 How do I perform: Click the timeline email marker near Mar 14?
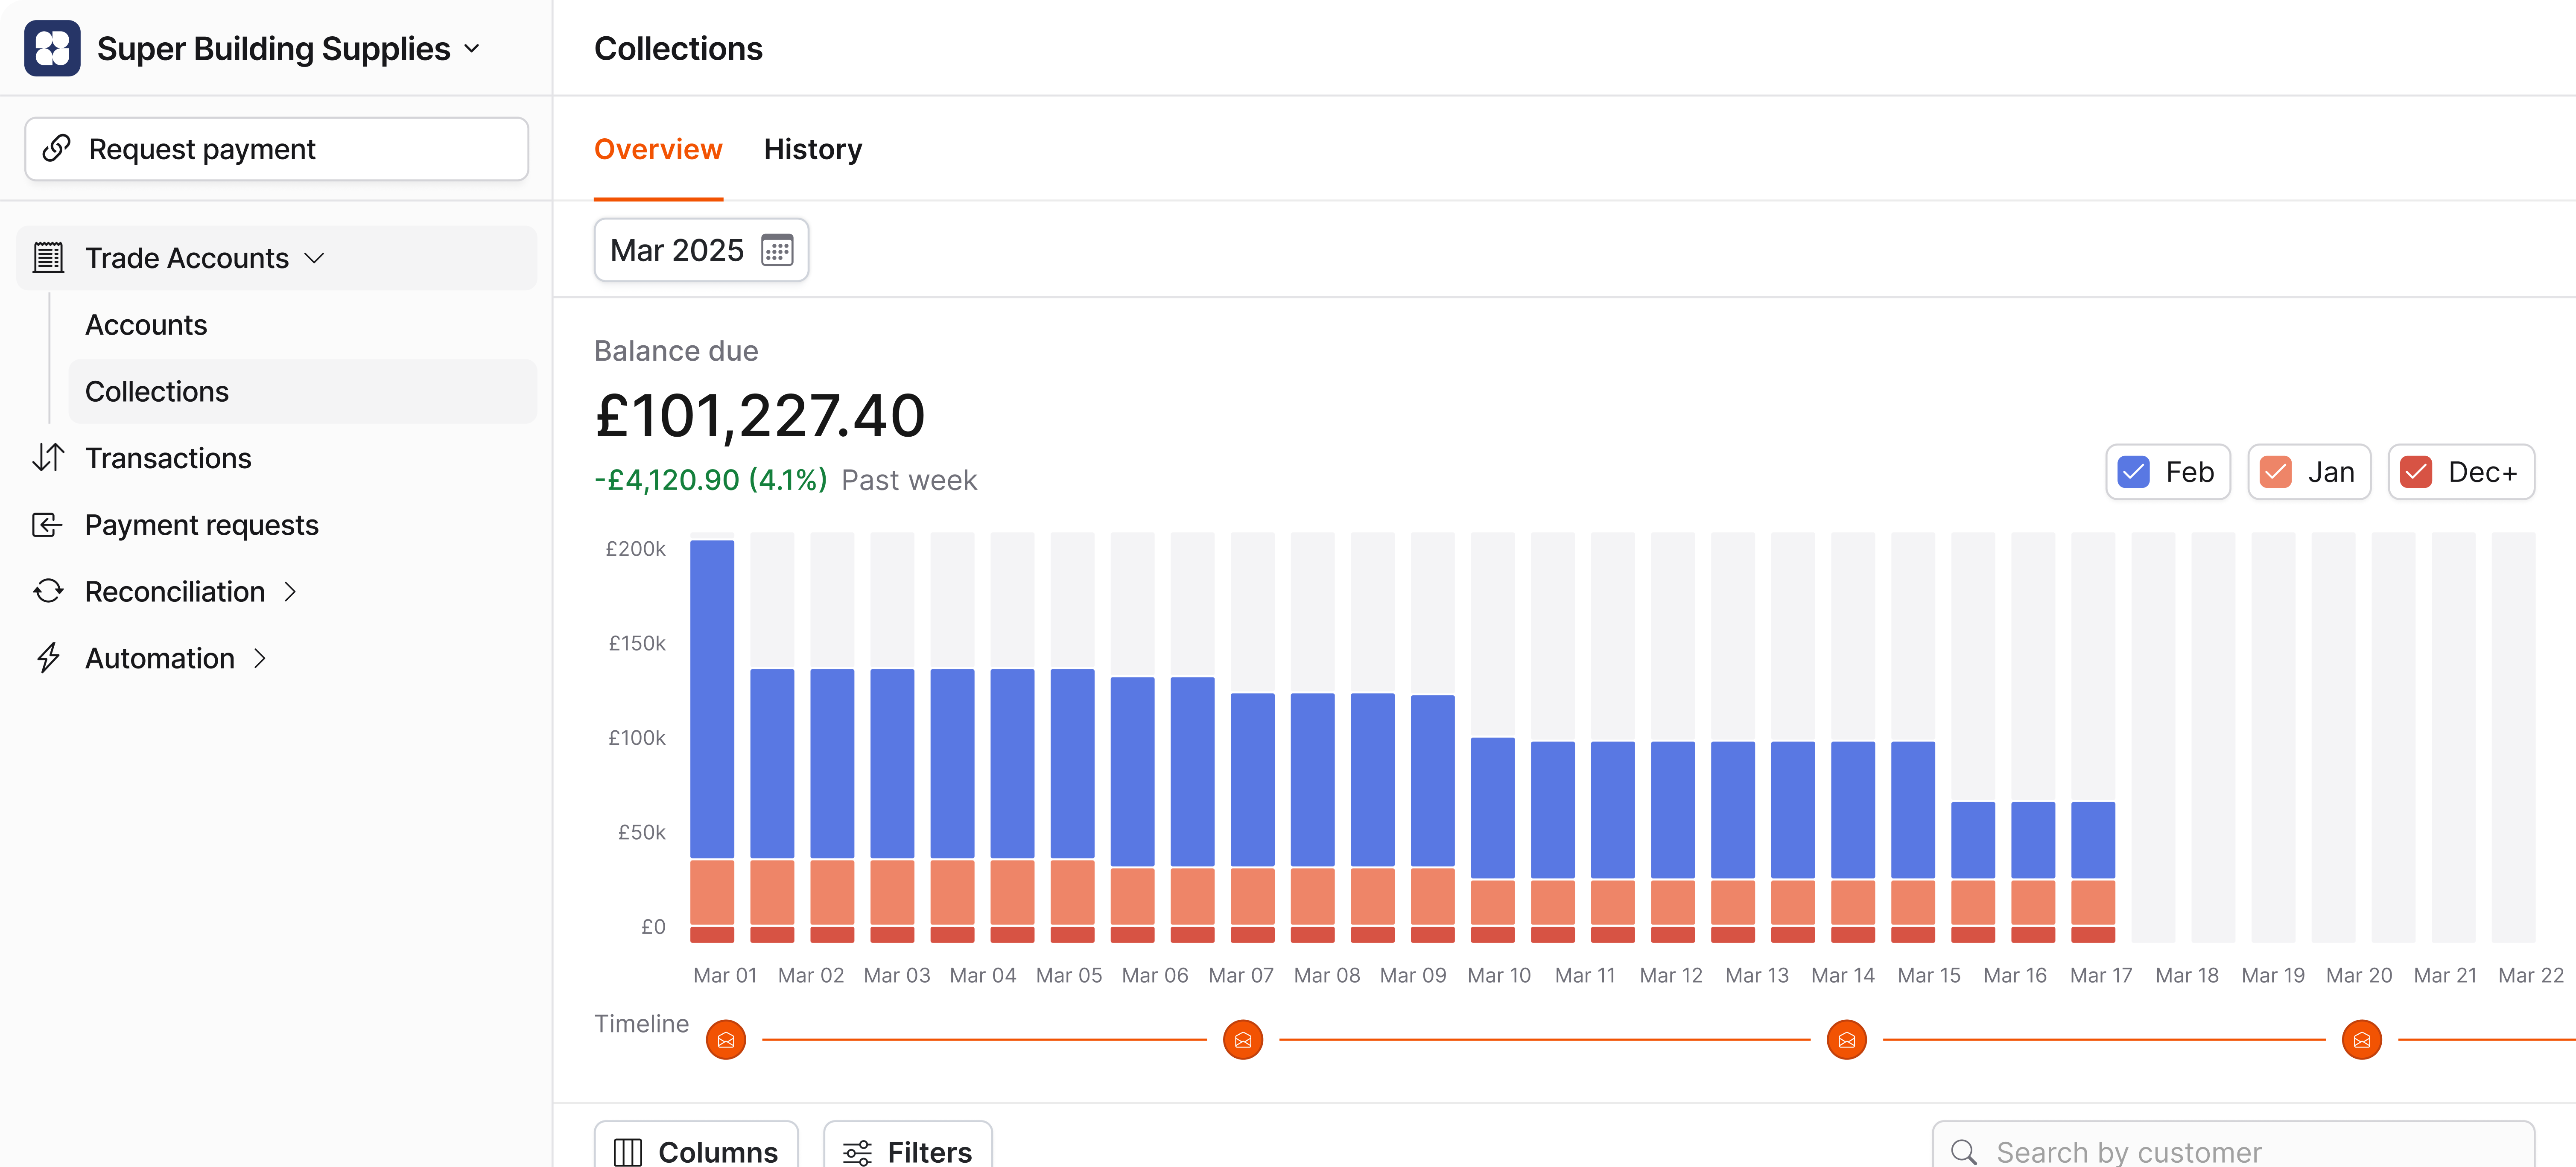1847,1040
